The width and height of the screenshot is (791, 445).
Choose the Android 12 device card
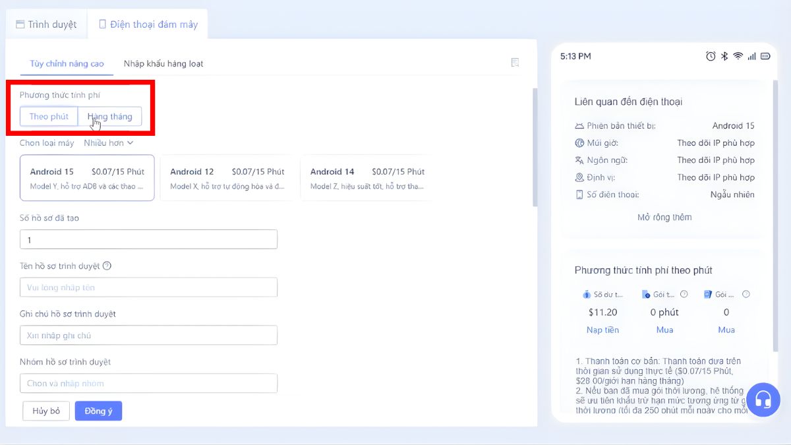(x=227, y=178)
